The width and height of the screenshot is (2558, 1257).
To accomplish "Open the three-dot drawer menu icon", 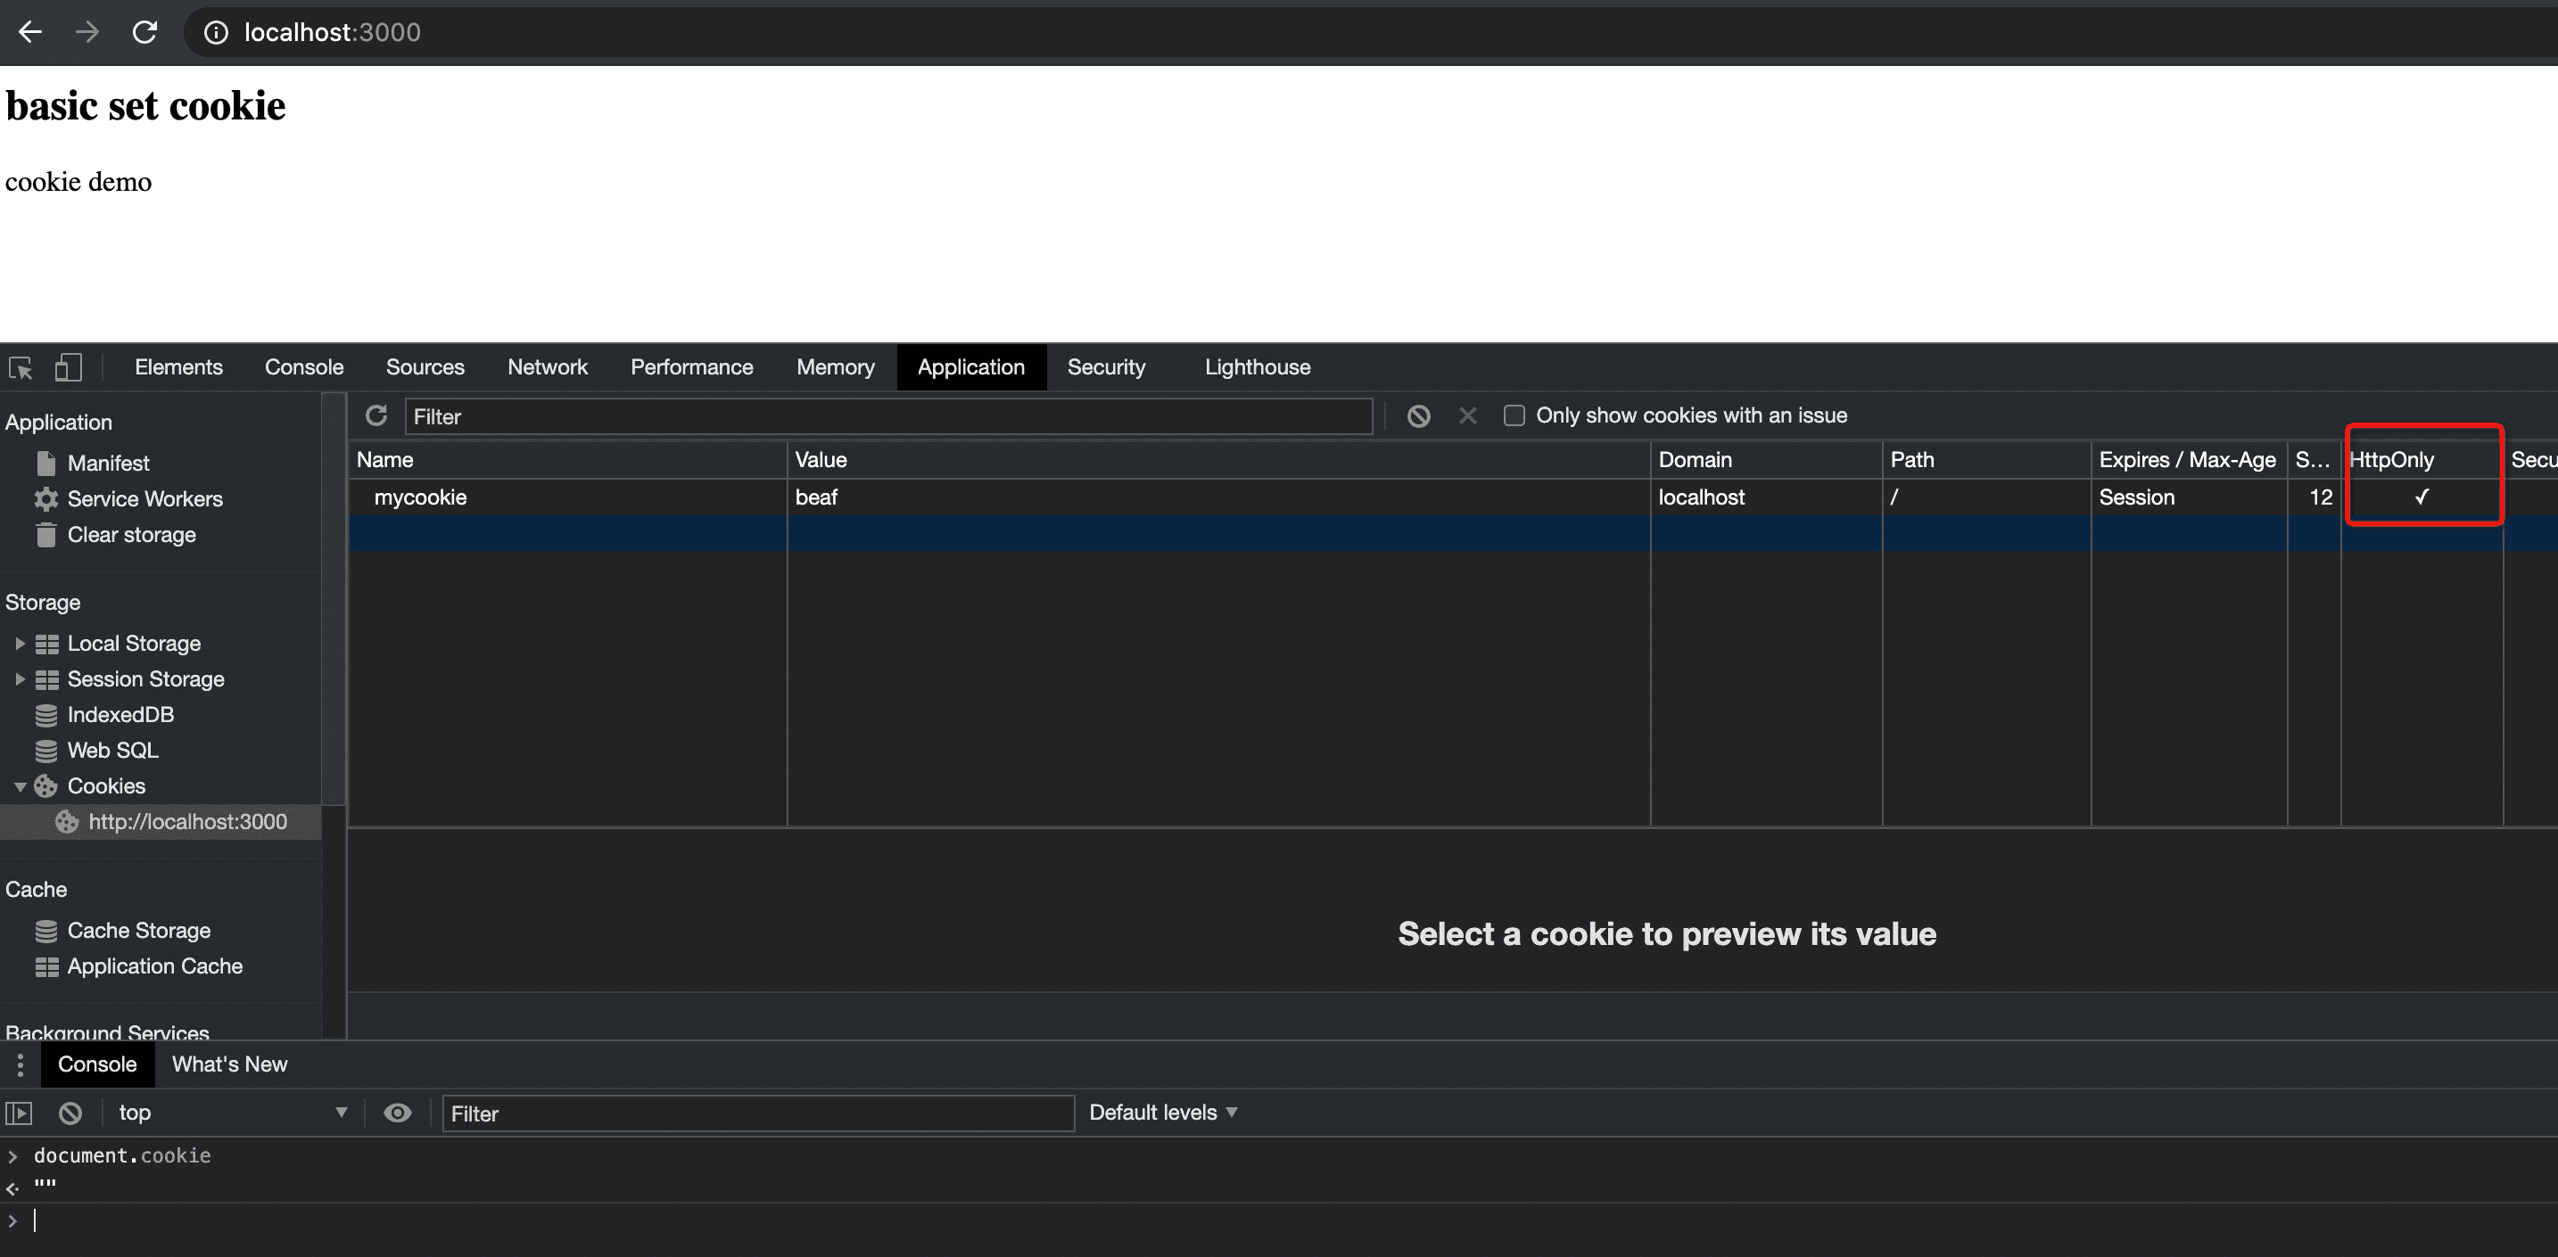I will (x=20, y=1064).
